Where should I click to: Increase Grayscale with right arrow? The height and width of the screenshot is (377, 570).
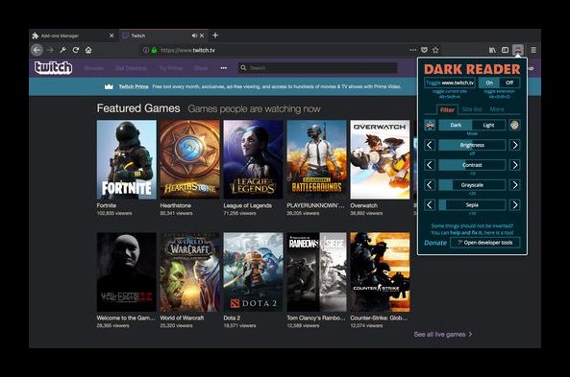pyautogui.click(x=515, y=185)
